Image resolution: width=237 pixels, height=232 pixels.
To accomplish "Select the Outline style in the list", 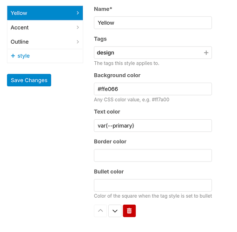I will click(45, 42).
